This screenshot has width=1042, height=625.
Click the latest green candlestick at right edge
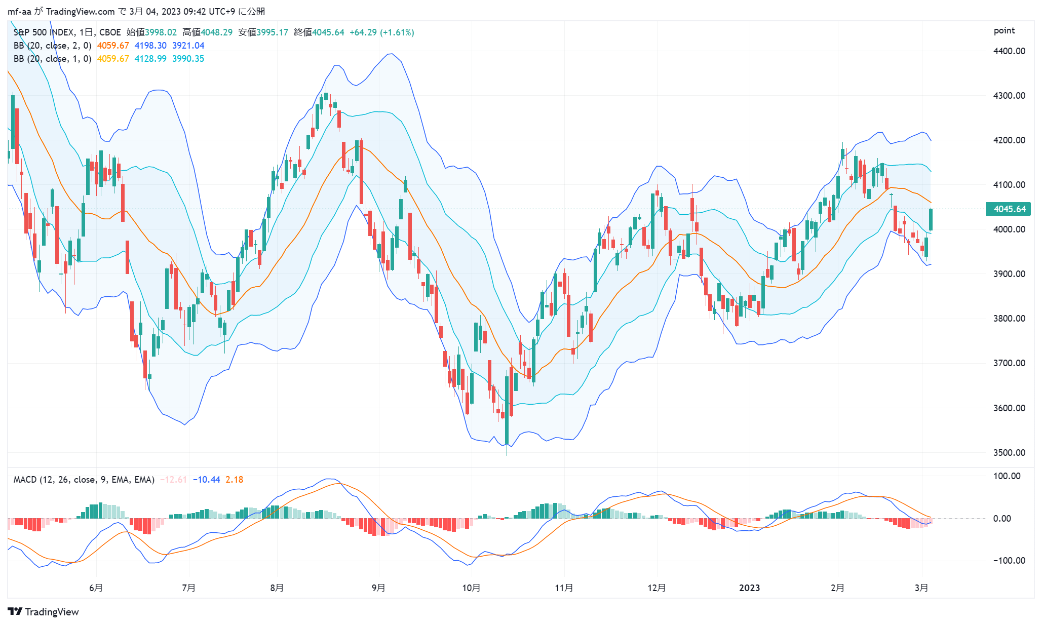click(931, 219)
